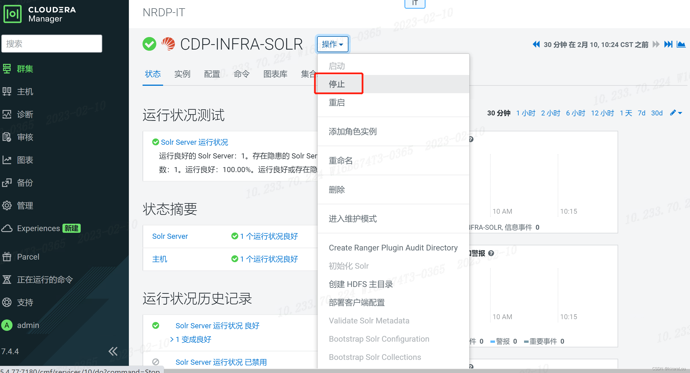Open the admin user avatar menu

[7, 325]
